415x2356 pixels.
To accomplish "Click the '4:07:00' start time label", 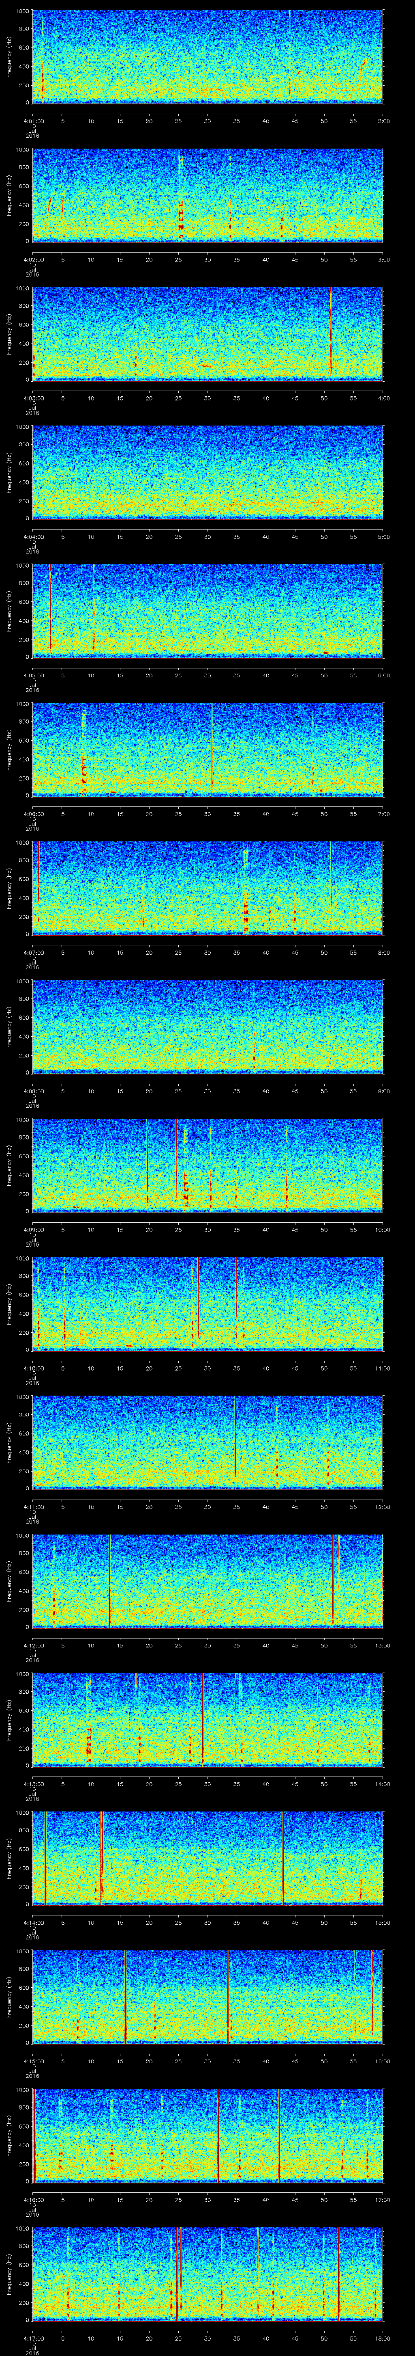I will pyautogui.click(x=33, y=952).
